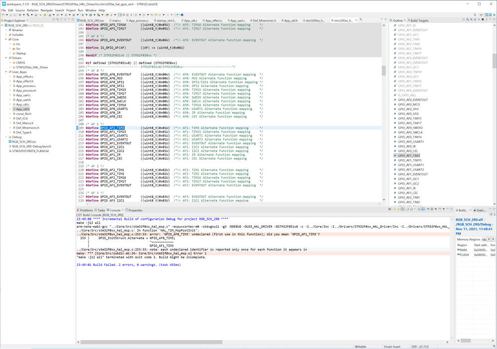This screenshot has width=497, height=349.
Task: Expand the Binaries node
Action: 6,30
